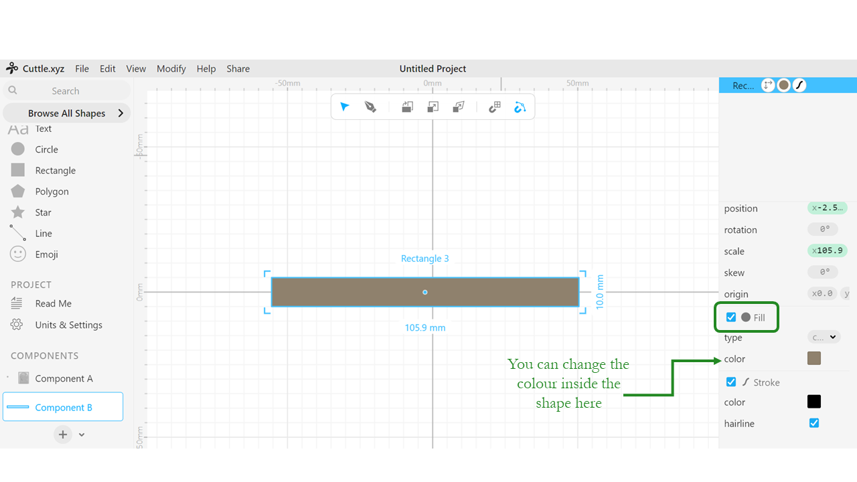Screen dimensions: 857x482
Task: Open the black stroke color swatch
Action: [814, 402]
